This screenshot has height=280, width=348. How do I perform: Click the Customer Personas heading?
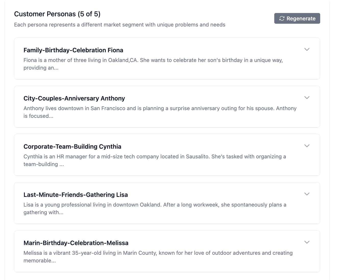click(57, 14)
